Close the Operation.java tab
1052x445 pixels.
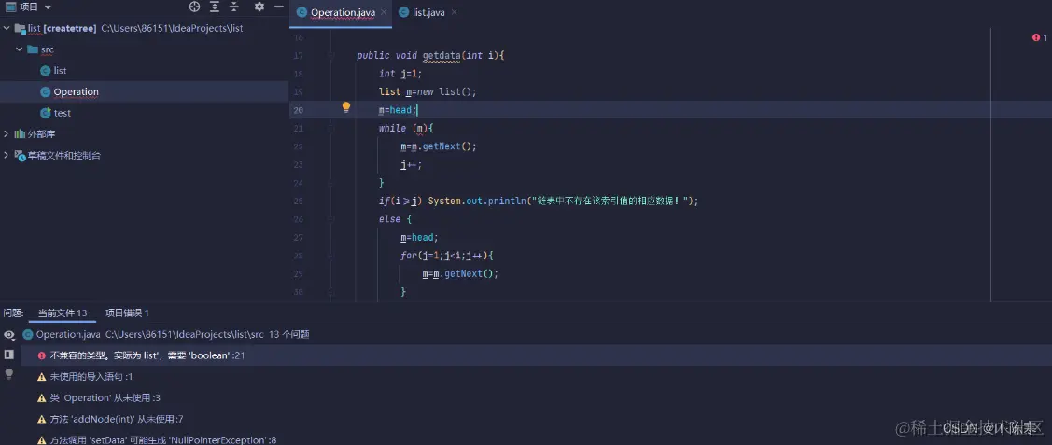click(384, 13)
